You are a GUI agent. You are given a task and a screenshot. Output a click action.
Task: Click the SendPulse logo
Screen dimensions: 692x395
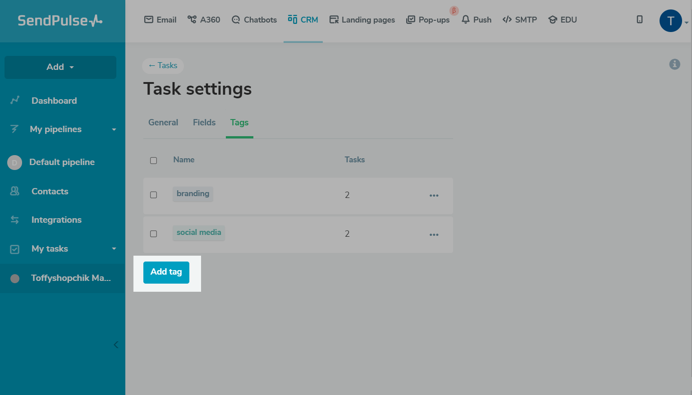click(x=60, y=21)
